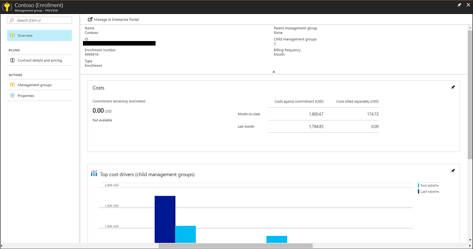
Task: Click the enrollment number 4999919
Action: 92,55
